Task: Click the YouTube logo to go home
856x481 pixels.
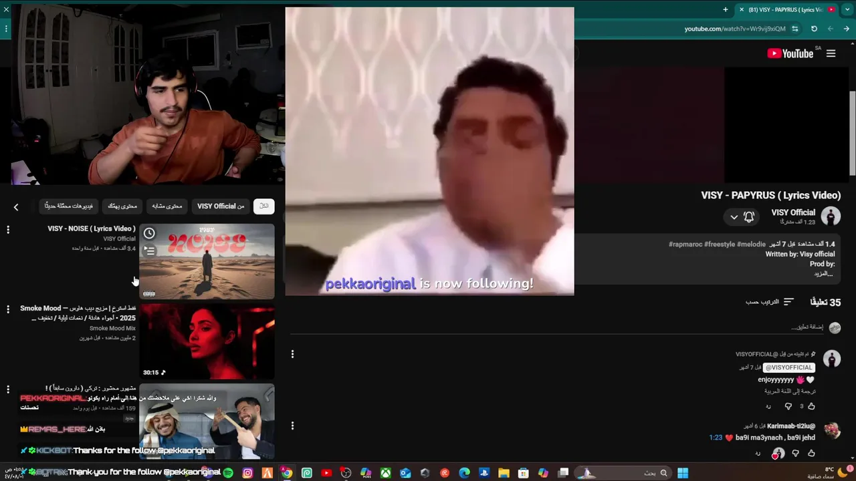Action: (790, 53)
